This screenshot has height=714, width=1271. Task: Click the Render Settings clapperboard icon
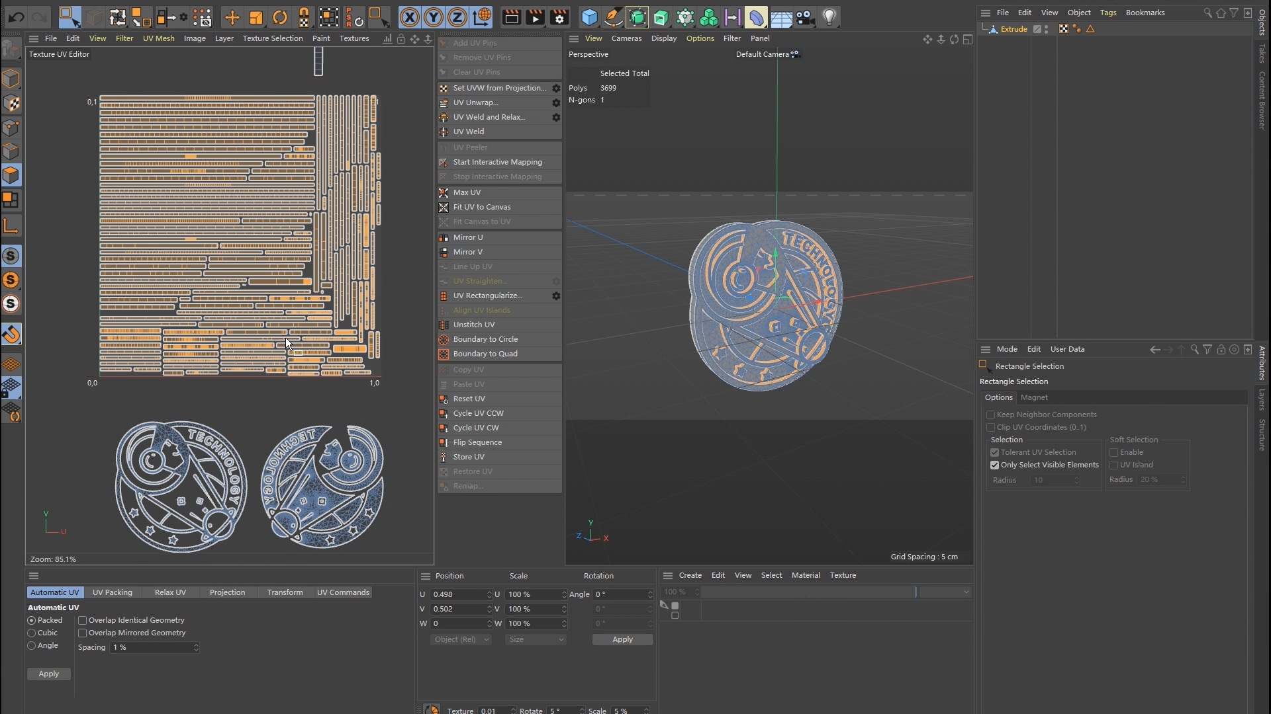coord(559,17)
